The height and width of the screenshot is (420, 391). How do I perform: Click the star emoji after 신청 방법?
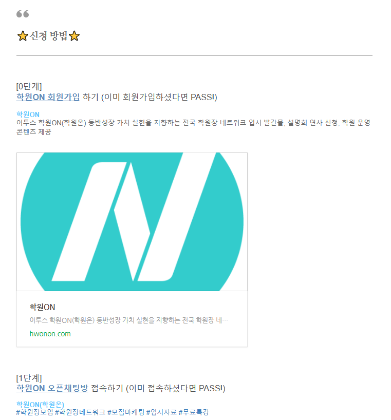[74, 36]
